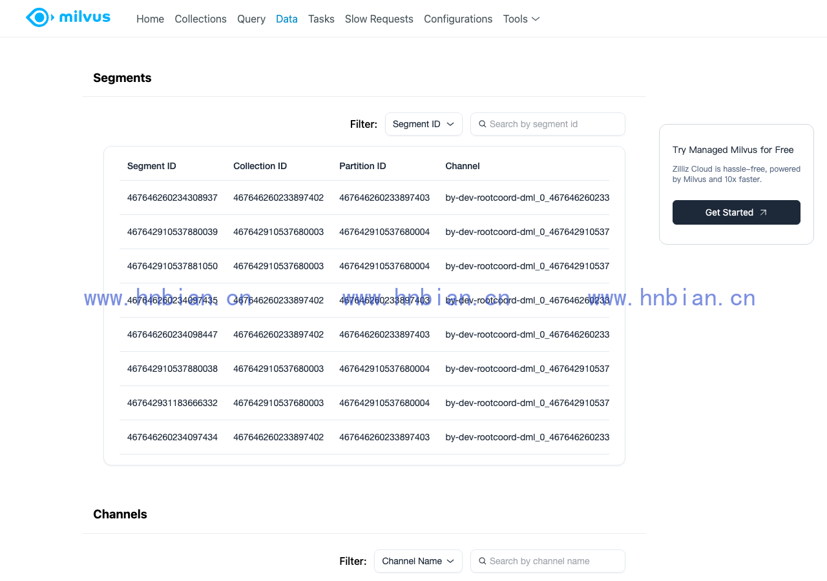Screen dimensions: 827x581
Task: Click the Get Started button
Action: pos(737,212)
